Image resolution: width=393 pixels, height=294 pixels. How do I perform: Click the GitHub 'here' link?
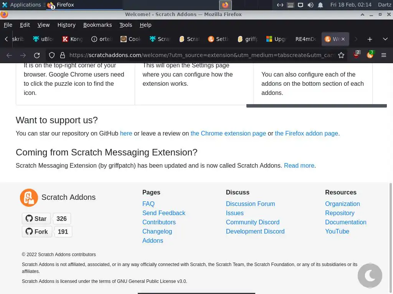tap(126, 134)
